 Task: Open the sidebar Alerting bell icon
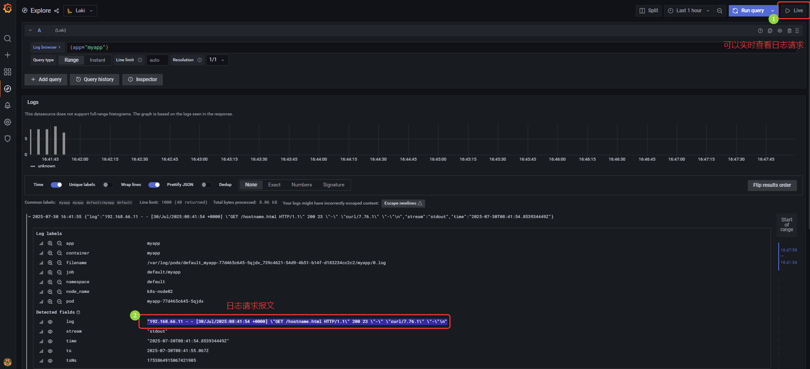tap(8, 105)
